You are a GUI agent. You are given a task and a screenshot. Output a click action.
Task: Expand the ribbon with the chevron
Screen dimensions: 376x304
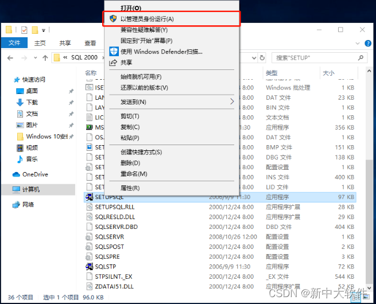[x=358, y=44]
